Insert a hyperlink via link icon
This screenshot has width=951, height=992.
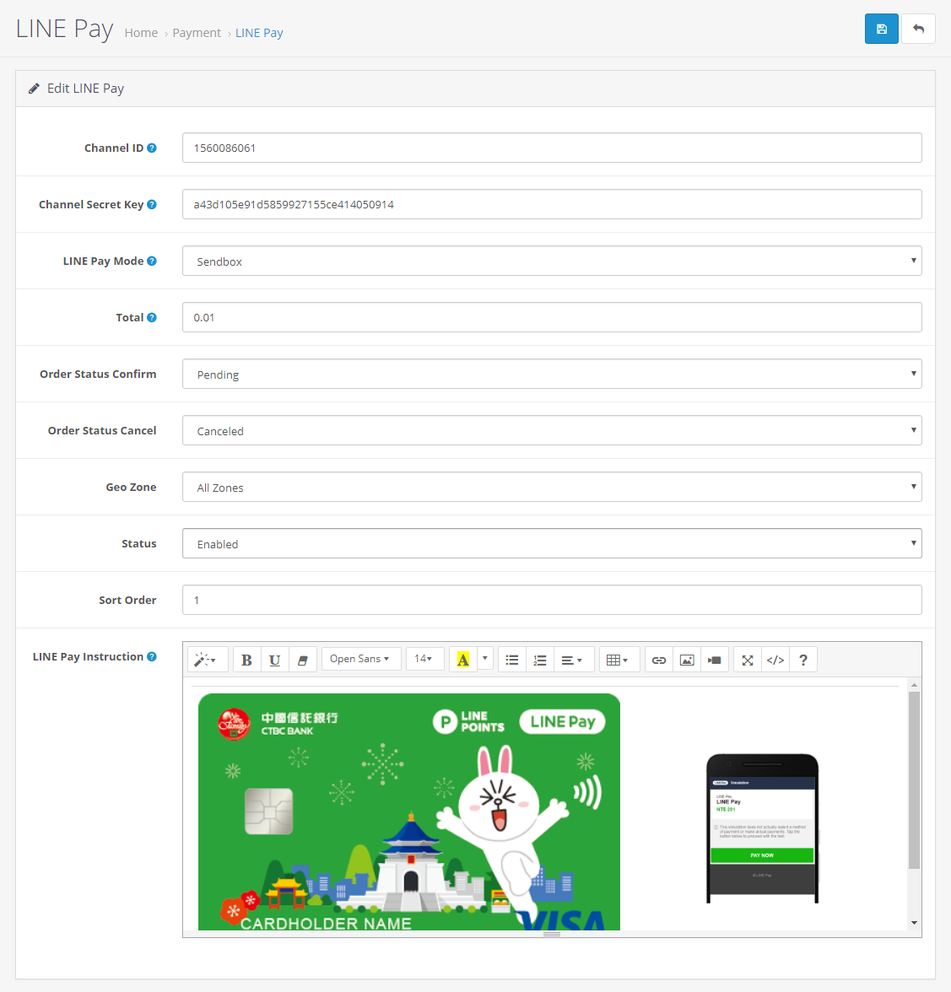659,660
